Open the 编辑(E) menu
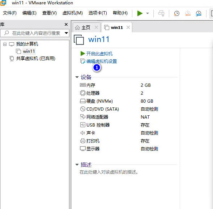The image size is (213, 209). tap(29, 13)
